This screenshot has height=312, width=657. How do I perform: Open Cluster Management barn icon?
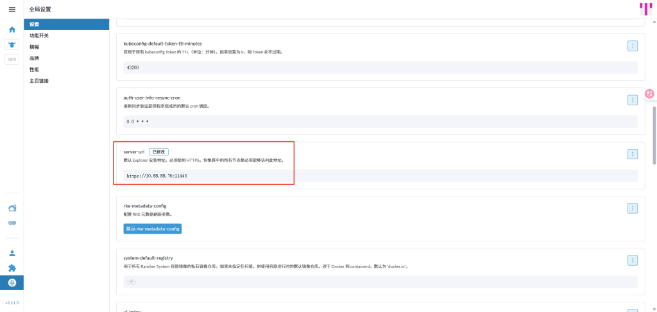(12, 208)
